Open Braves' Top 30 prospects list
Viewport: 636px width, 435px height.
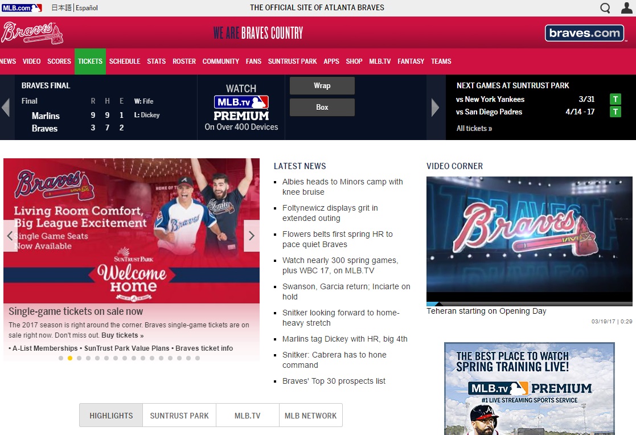coord(334,381)
